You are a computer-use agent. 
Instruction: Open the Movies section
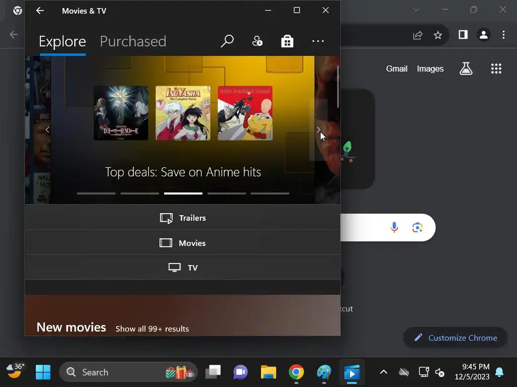(x=183, y=242)
